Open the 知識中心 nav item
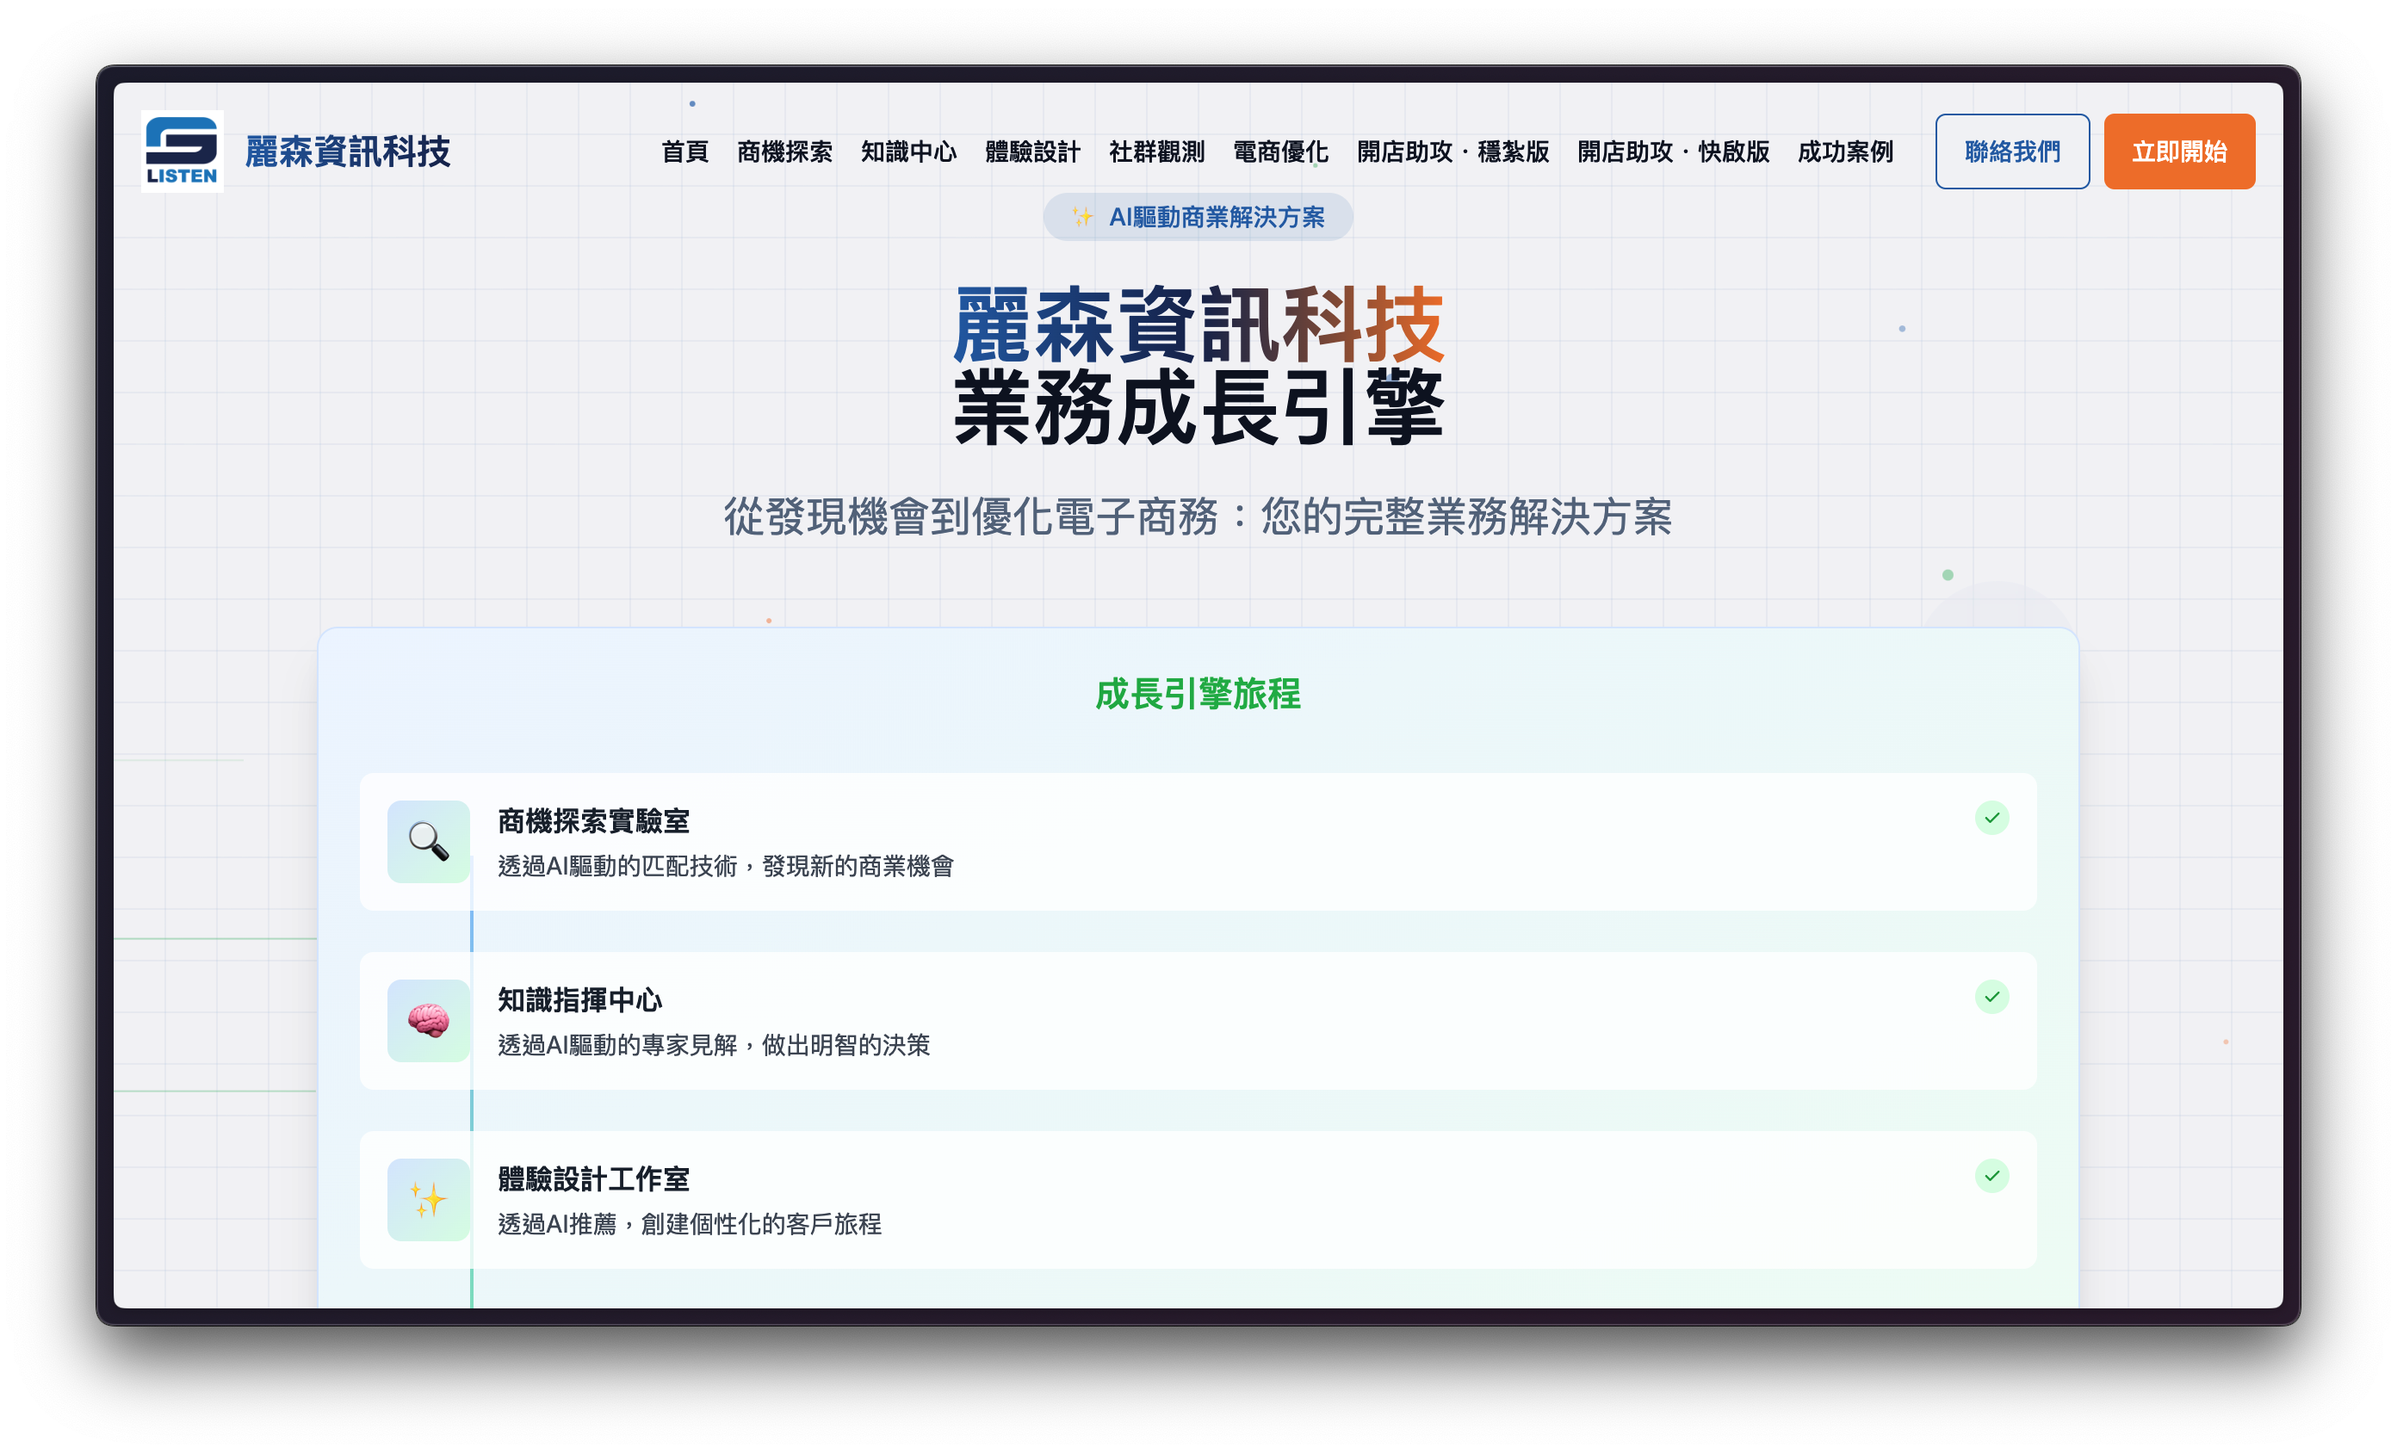 point(908,152)
